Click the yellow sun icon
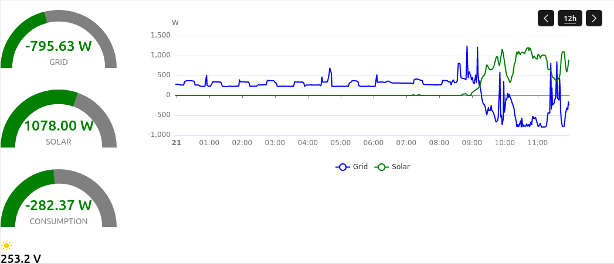Screen dimensions: 614x264 click(6, 245)
